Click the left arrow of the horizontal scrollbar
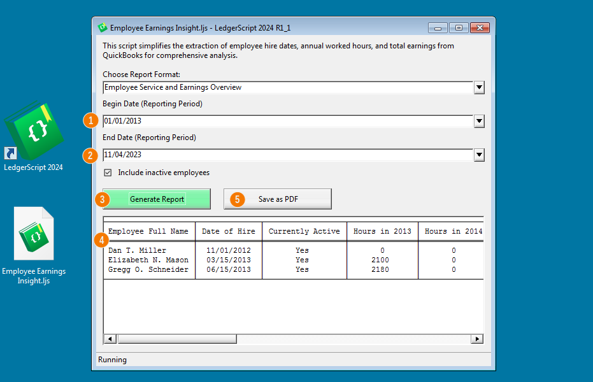593x382 pixels. click(109, 339)
